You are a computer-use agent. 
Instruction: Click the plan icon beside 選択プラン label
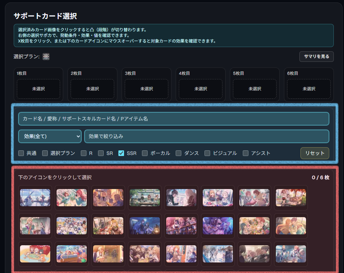46,56
